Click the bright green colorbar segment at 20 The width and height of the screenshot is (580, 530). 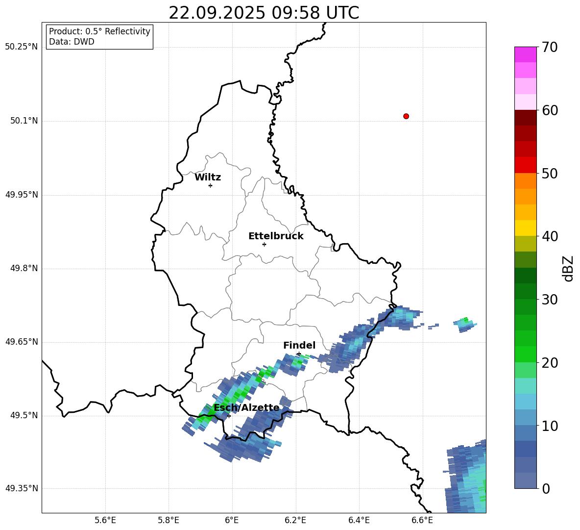coord(525,354)
